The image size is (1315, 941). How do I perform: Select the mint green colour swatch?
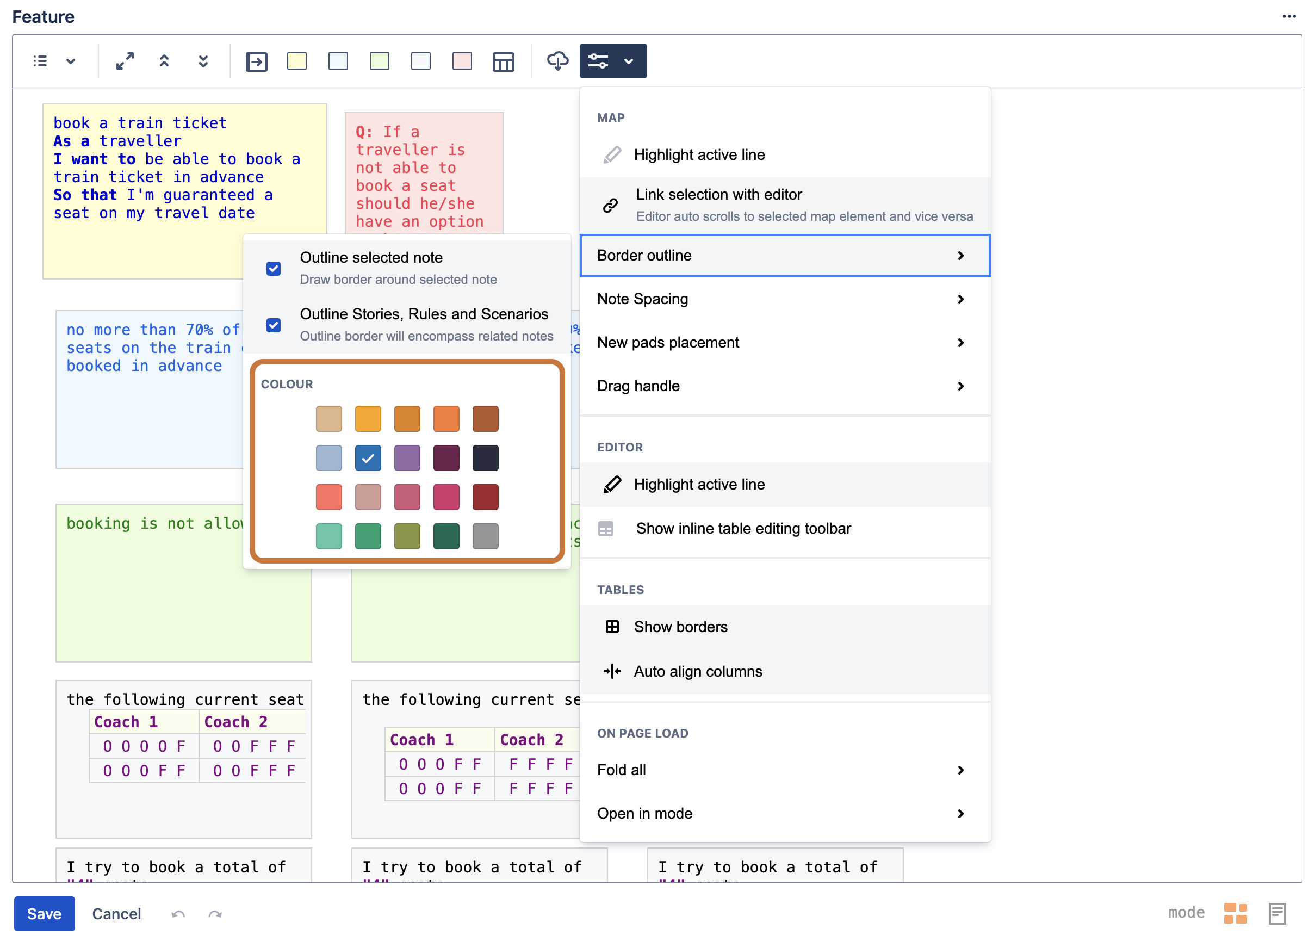click(329, 536)
